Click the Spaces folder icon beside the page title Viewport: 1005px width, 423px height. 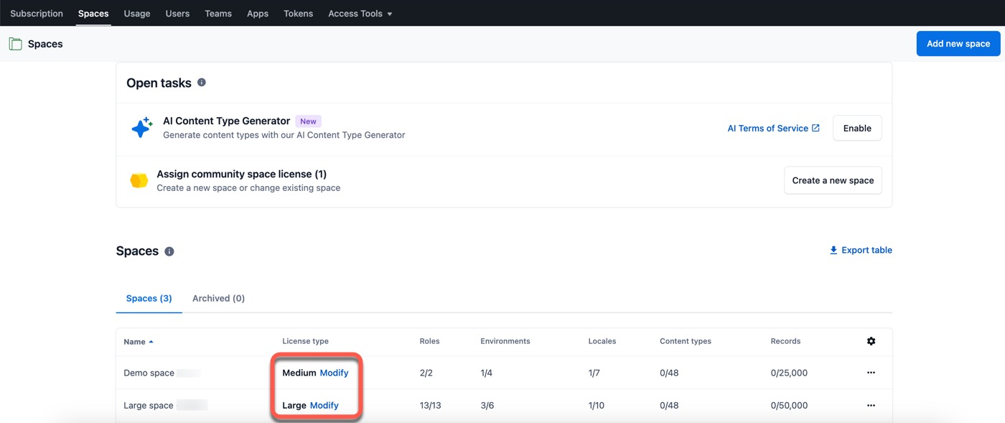15,43
